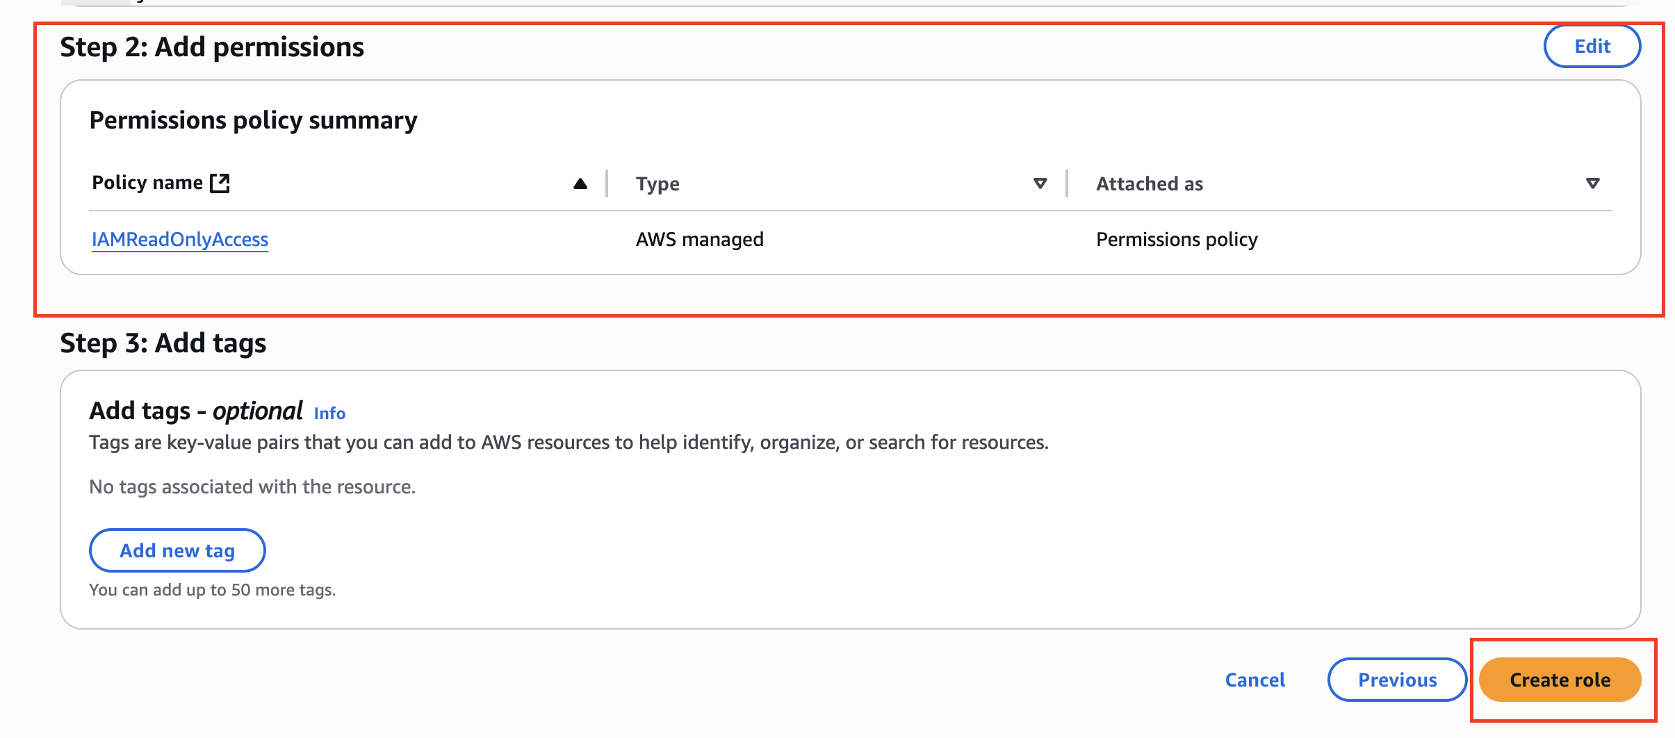The height and width of the screenshot is (738, 1675).
Task: Go back with the Previous button
Action: (x=1397, y=680)
